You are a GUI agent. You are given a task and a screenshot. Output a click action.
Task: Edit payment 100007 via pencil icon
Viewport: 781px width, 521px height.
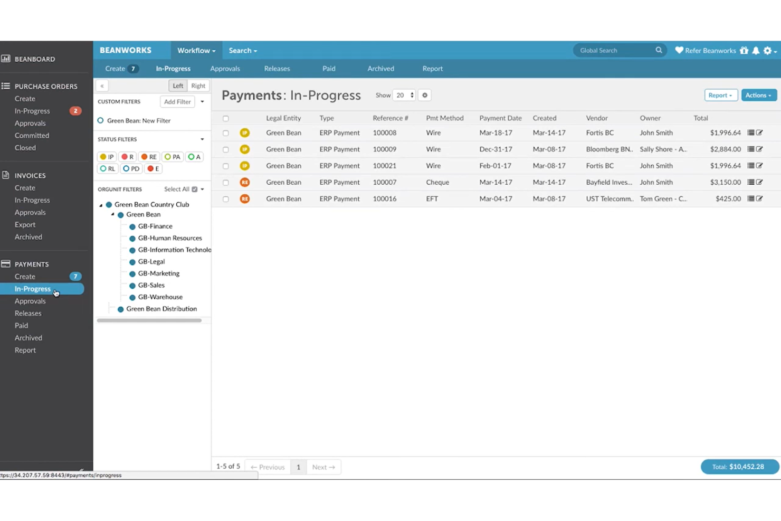pyautogui.click(x=759, y=182)
